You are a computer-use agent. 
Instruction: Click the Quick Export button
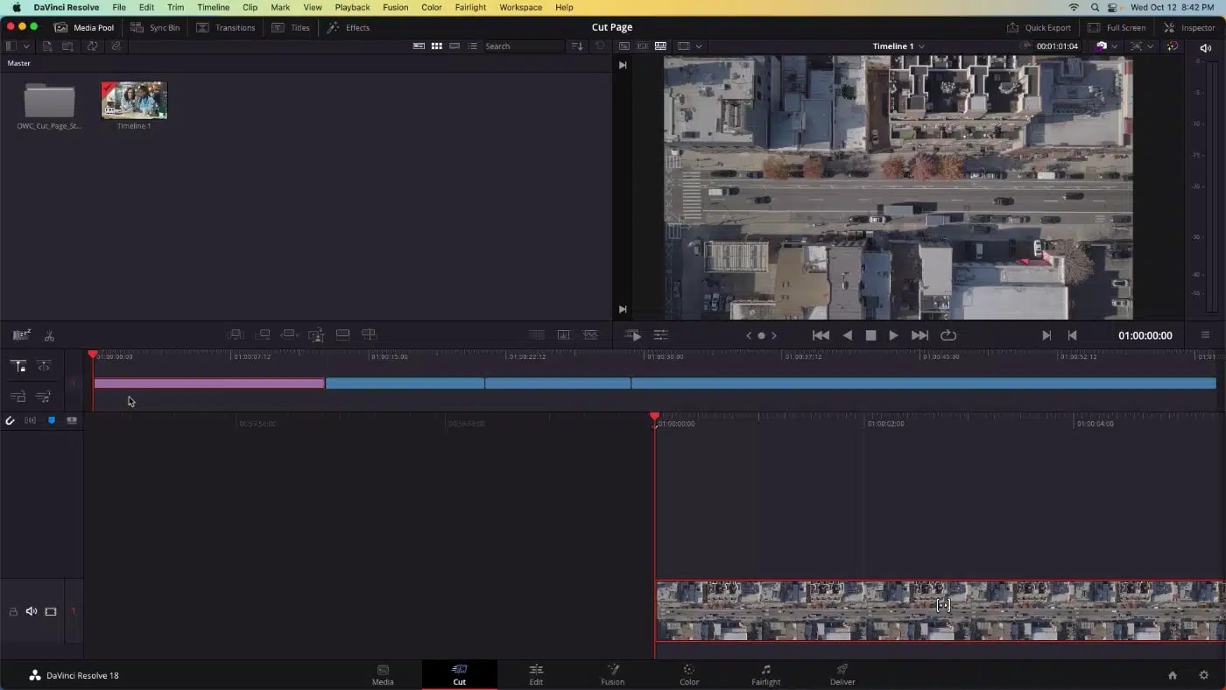click(x=1039, y=27)
